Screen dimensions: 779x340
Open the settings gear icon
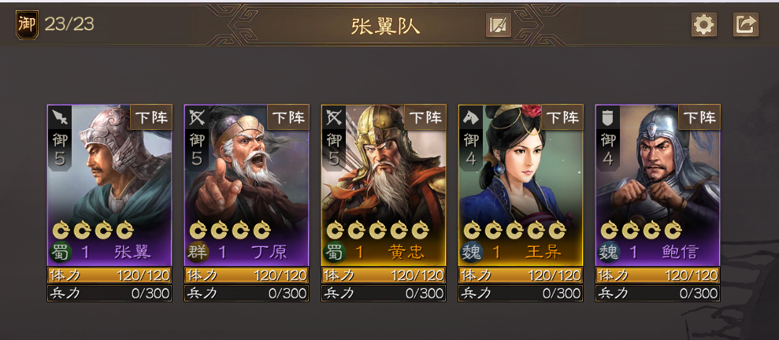click(704, 24)
